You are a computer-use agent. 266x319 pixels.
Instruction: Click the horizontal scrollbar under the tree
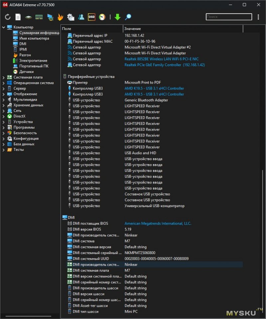click(29, 316)
